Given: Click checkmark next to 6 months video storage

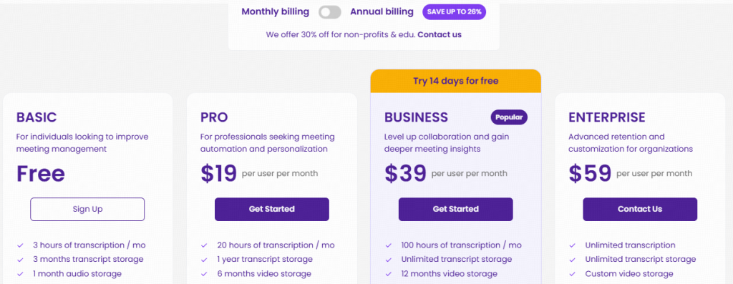Looking at the screenshot, I should point(204,274).
